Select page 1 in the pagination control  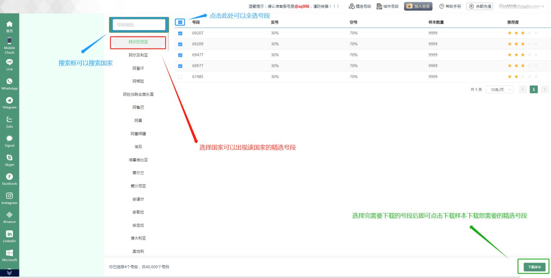[533, 89]
